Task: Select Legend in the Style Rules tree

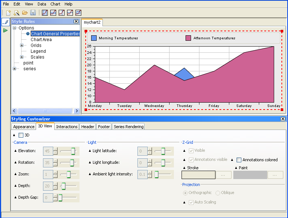Action: 38,51
